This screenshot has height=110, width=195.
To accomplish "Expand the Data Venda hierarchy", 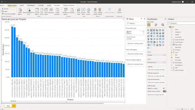I will tap(170, 45).
